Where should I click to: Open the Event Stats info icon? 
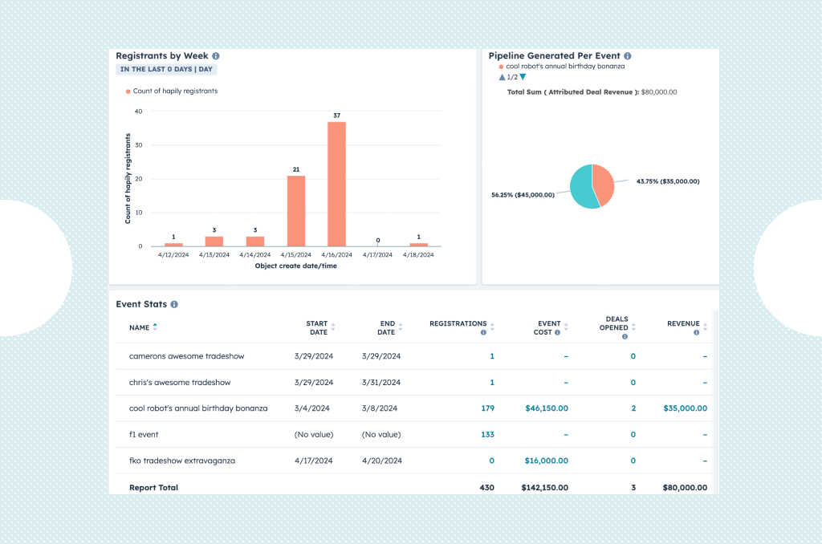(x=173, y=305)
